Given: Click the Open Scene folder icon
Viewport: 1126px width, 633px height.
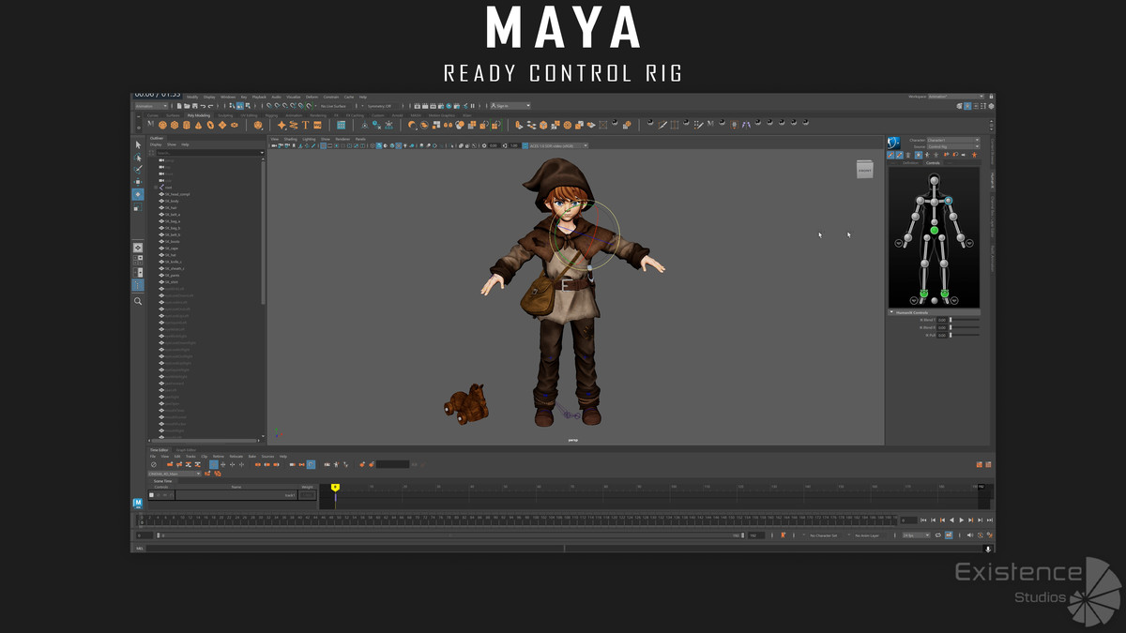Looking at the screenshot, I should point(187,106).
